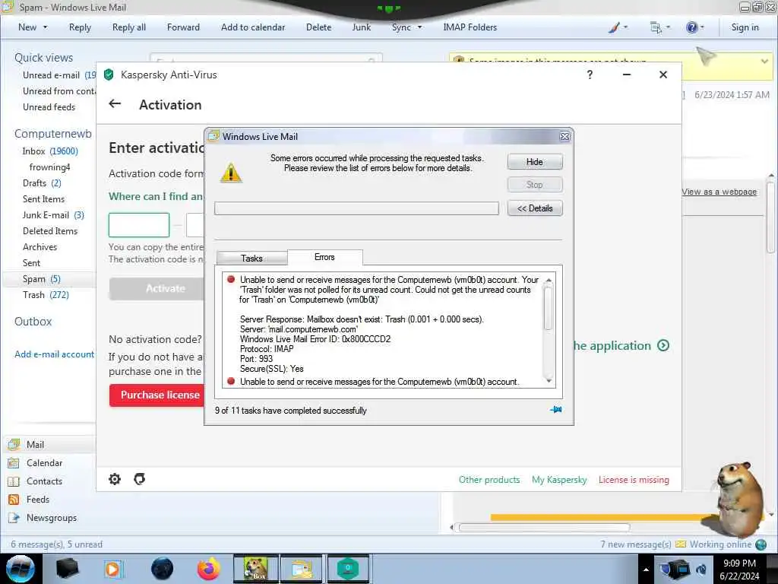This screenshot has height=584, width=778.
Task: Launch Firefox from the taskbar
Action: click(208, 569)
